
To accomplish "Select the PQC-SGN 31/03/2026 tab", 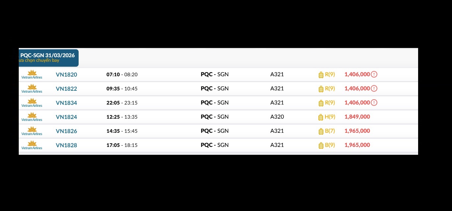I will click(x=48, y=58).
